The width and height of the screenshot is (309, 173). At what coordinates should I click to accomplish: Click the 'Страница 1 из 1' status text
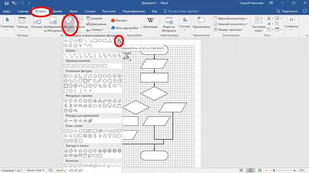tap(12, 170)
